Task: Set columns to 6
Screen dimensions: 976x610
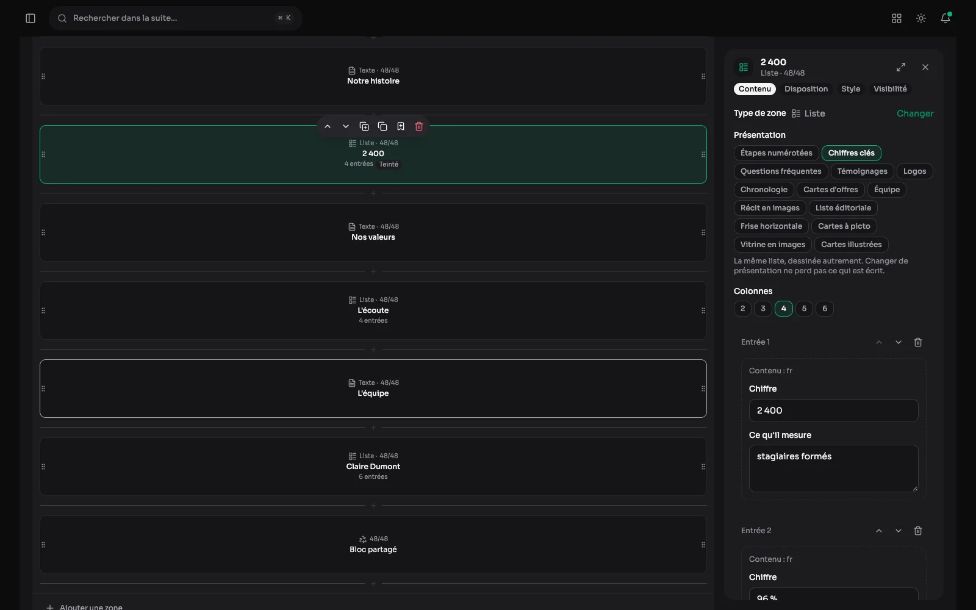Action: pos(825,309)
